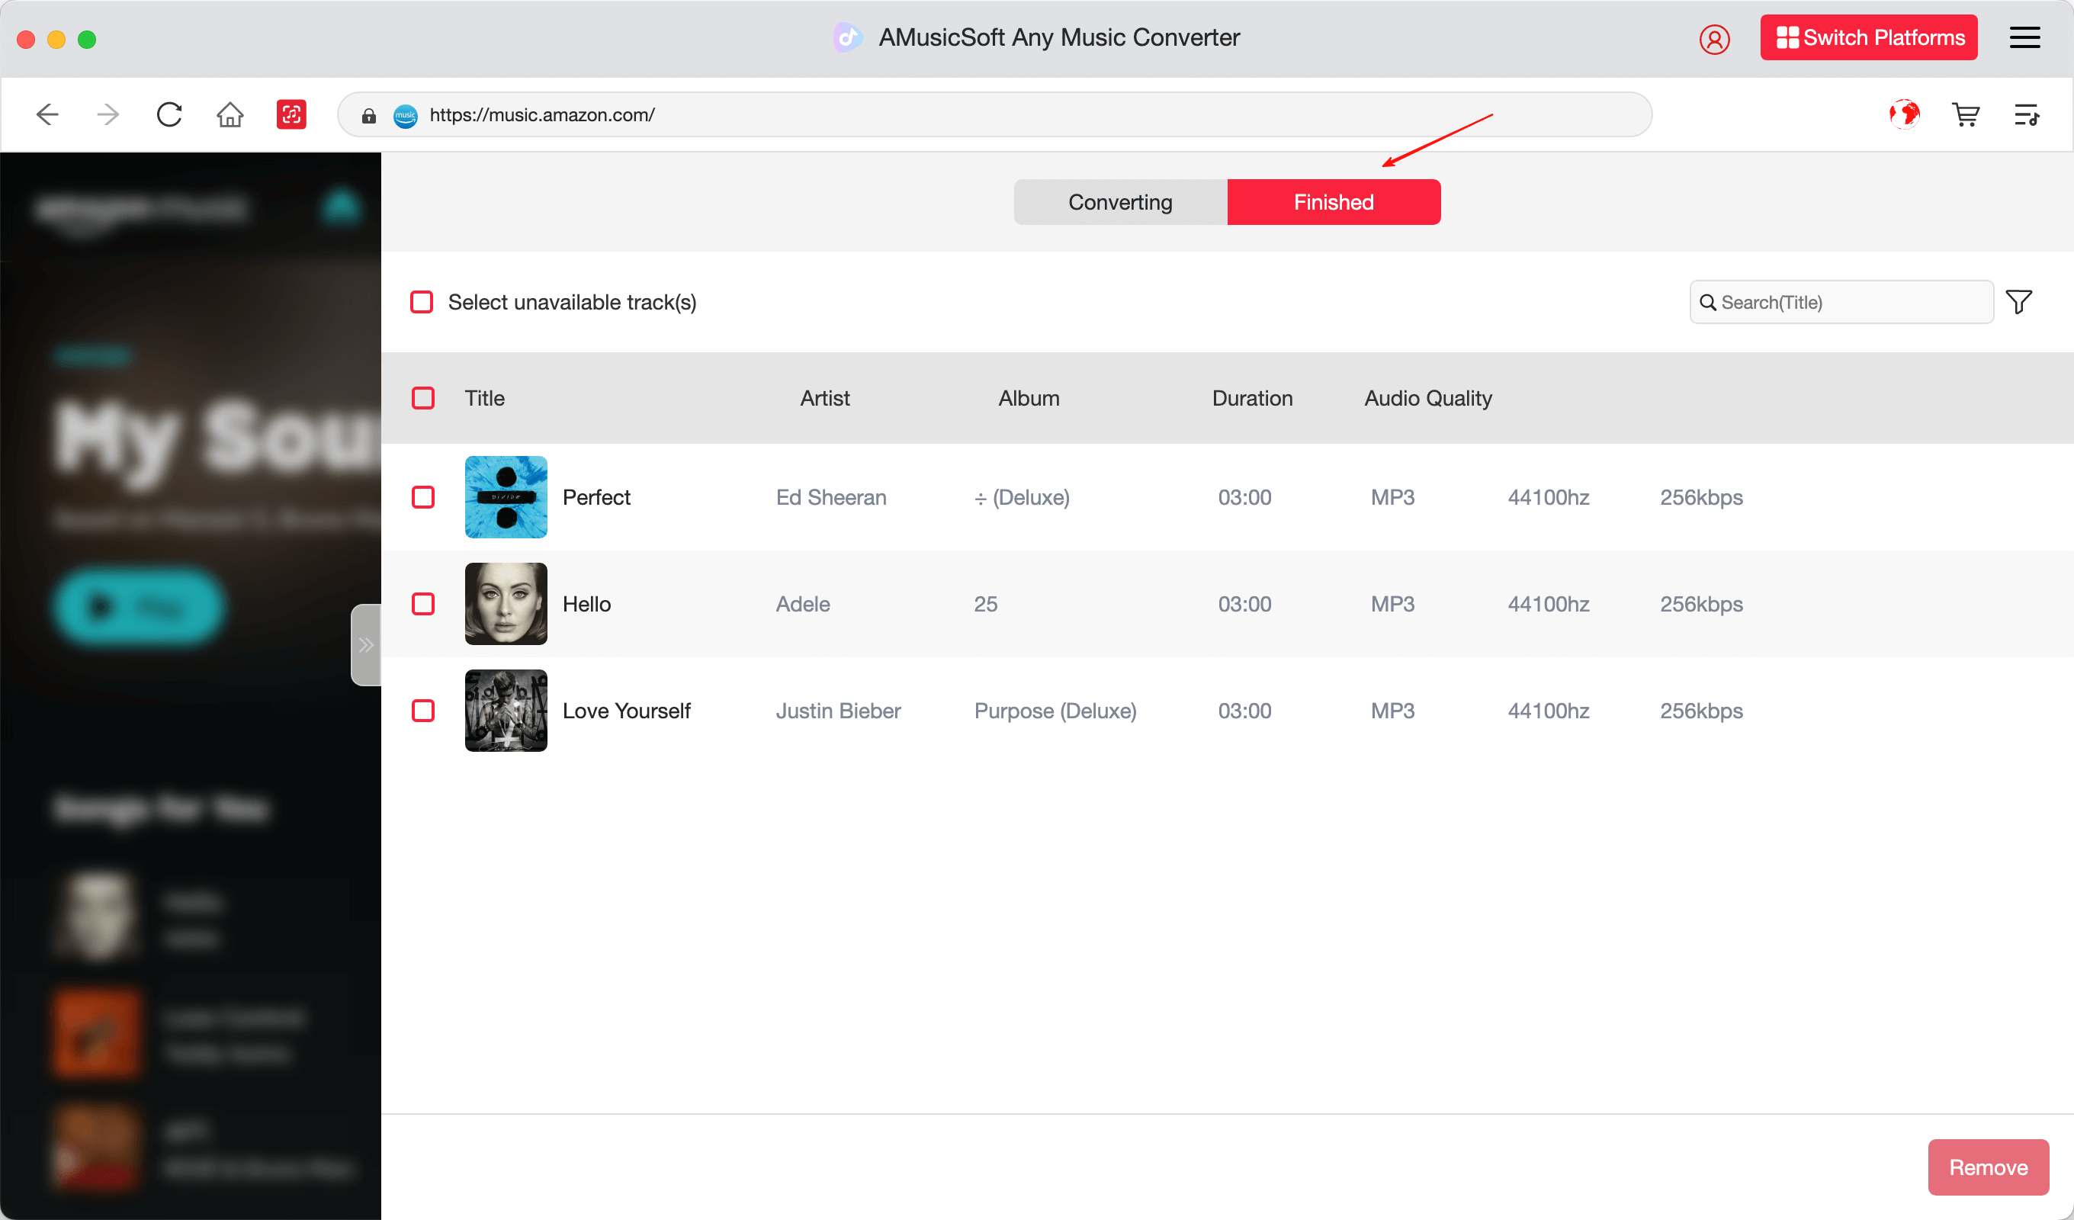Viewport: 2074px width, 1220px height.
Task: Click album name 25
Action: [x=985, y=604]
